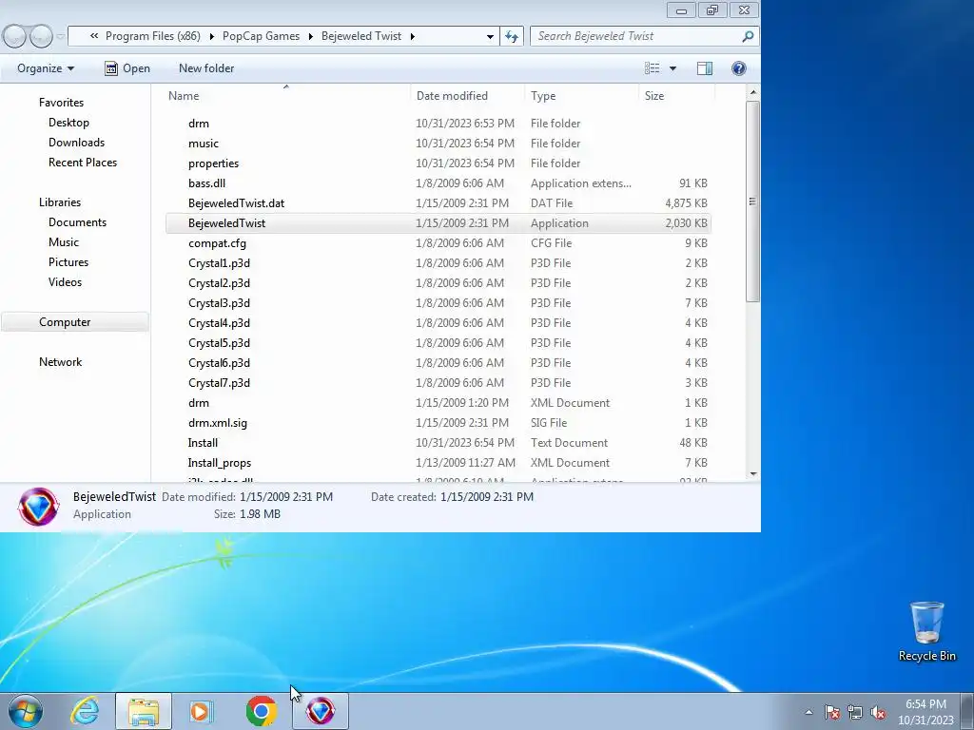Select the bass.dll file
Image resolution: width=974 pixels, height=730 pixels.
point(438,183)
